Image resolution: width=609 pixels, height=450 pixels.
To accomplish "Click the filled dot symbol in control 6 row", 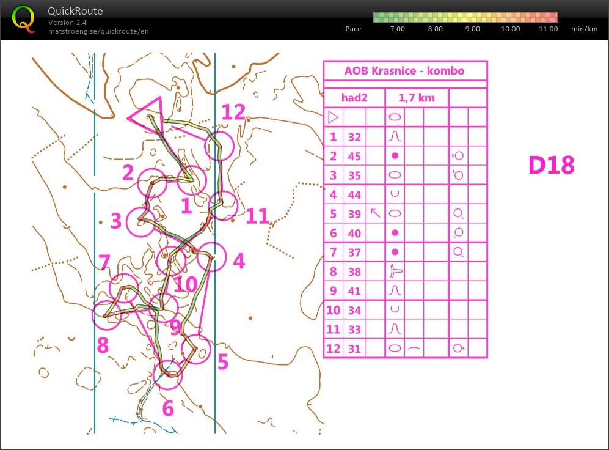I will coord(395,233).
